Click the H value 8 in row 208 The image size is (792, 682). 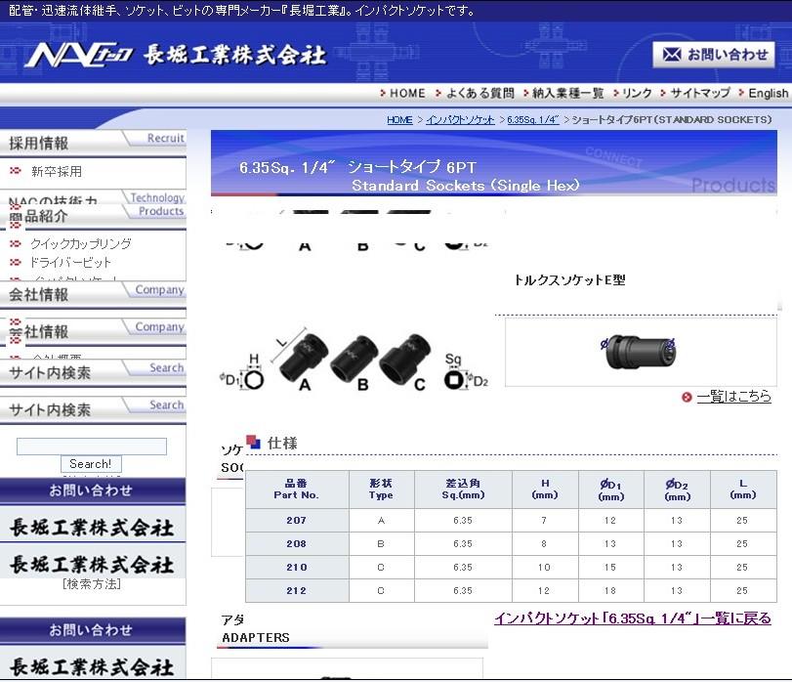pos(544,544)
